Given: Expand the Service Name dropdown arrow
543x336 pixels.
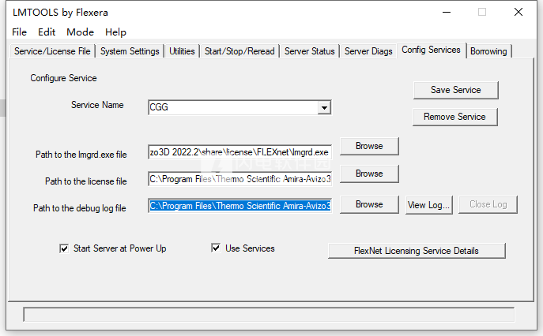Looking at the screenshot, I should (324, 107).
